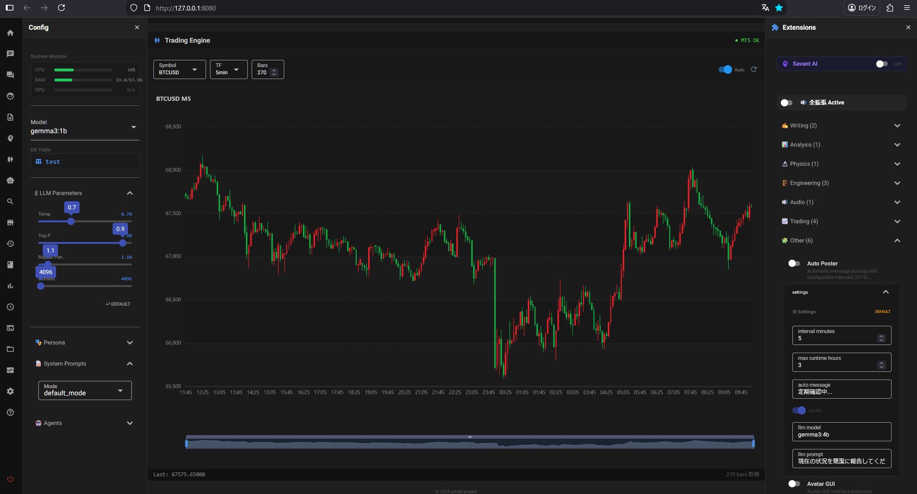917x494 pixels.
Task: Open the browser extensions toolbar icon
Action: pos(890,8)
